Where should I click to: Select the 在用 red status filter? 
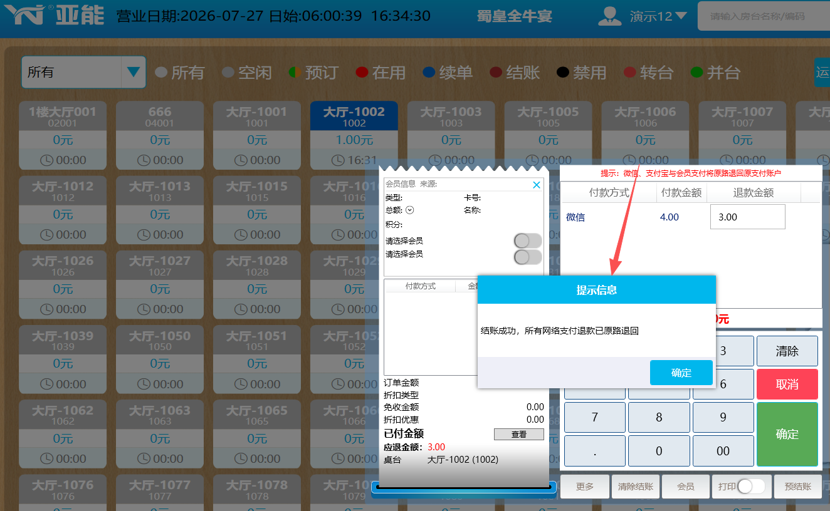(x=362, y=73)
